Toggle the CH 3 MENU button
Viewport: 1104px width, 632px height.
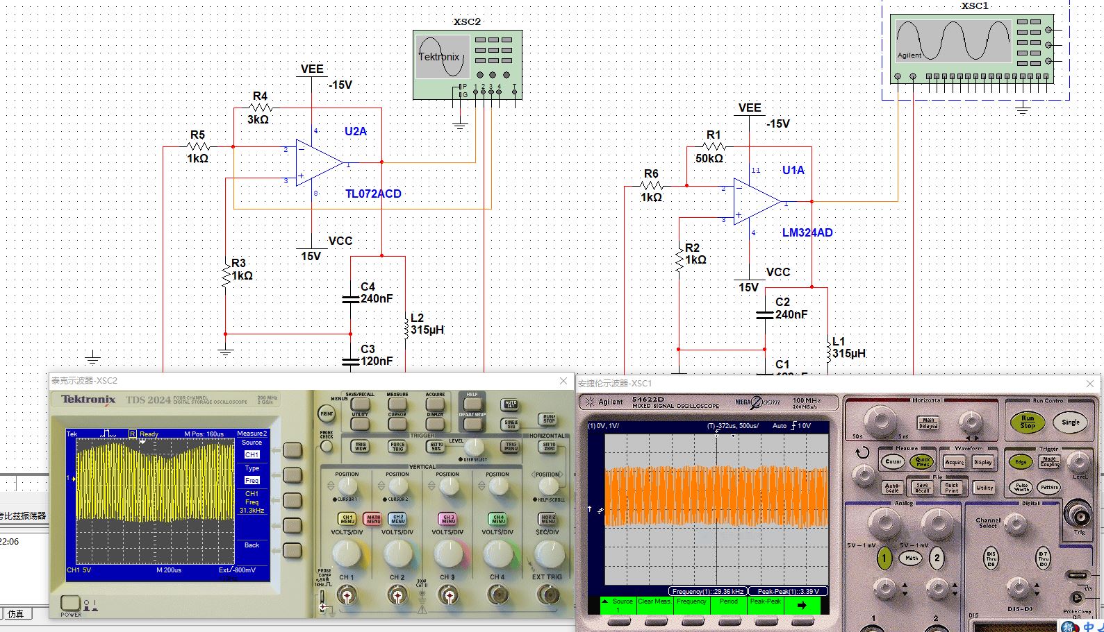448,518
